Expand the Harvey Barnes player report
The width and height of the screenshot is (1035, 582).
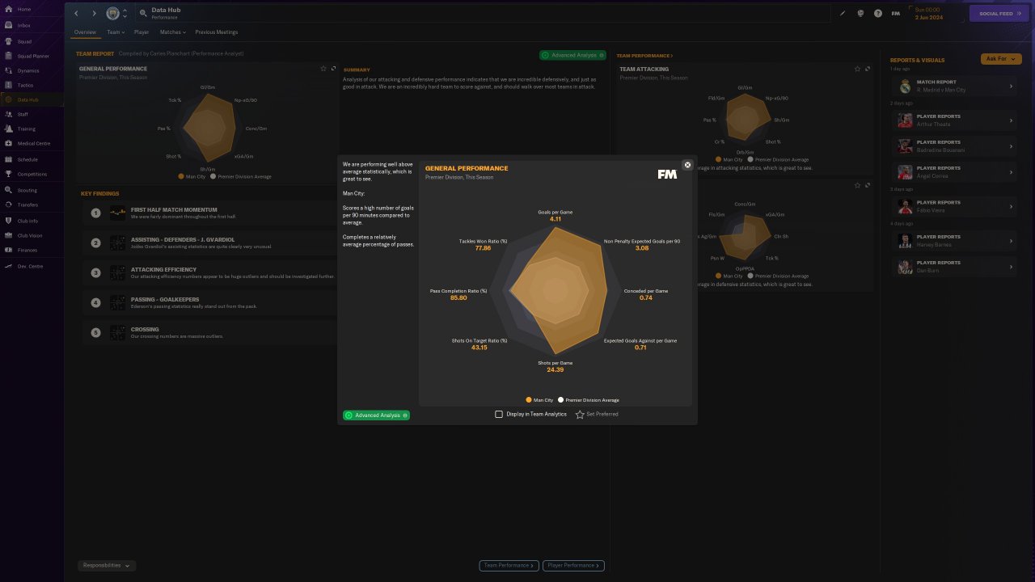tap(1011, 241)
